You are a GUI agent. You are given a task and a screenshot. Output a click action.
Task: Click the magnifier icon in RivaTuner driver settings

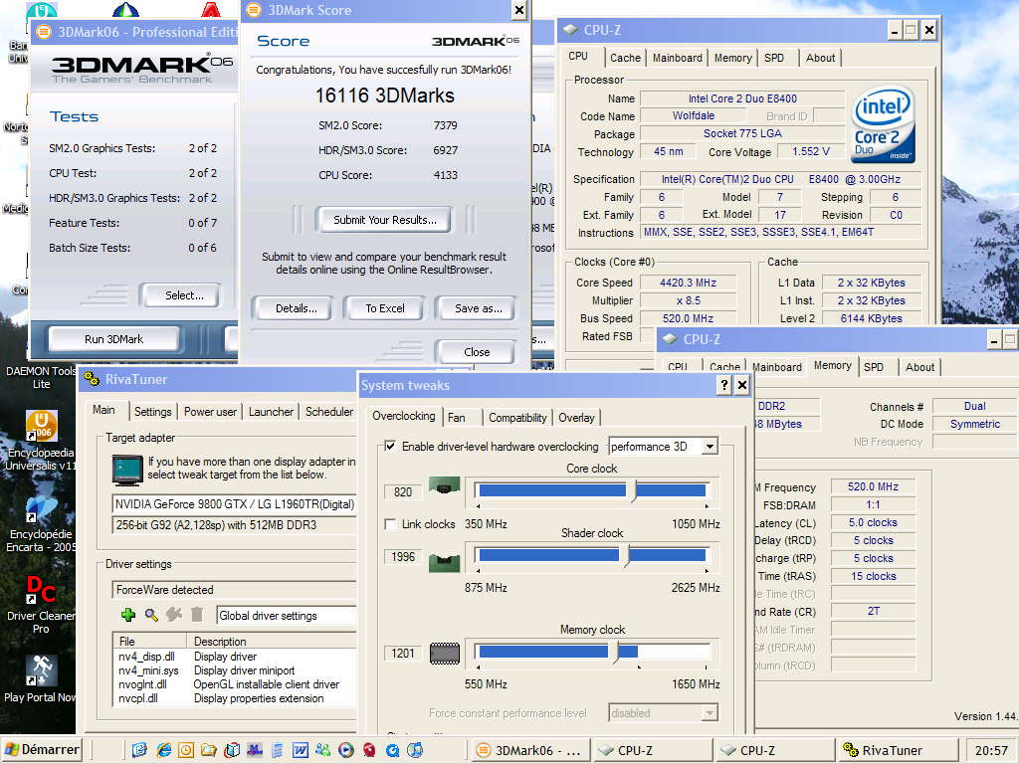[151, 615]
